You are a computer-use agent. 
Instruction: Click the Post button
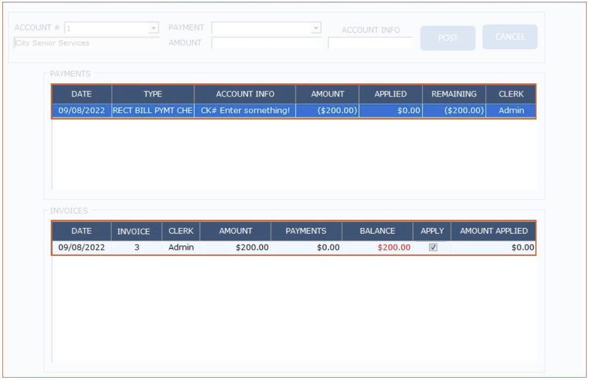[448, 38]
